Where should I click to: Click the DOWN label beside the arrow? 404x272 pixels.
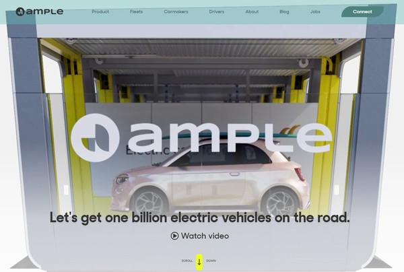[x=211, y=261]
